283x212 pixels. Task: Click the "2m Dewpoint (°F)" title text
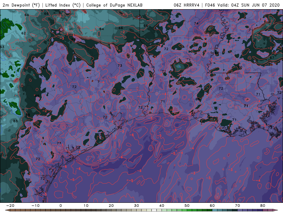[x=21, y=5]
